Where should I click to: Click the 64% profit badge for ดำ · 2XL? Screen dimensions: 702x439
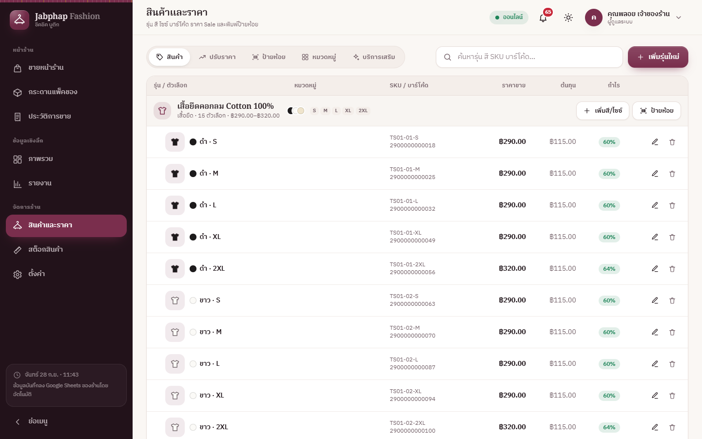coord(609,269)
